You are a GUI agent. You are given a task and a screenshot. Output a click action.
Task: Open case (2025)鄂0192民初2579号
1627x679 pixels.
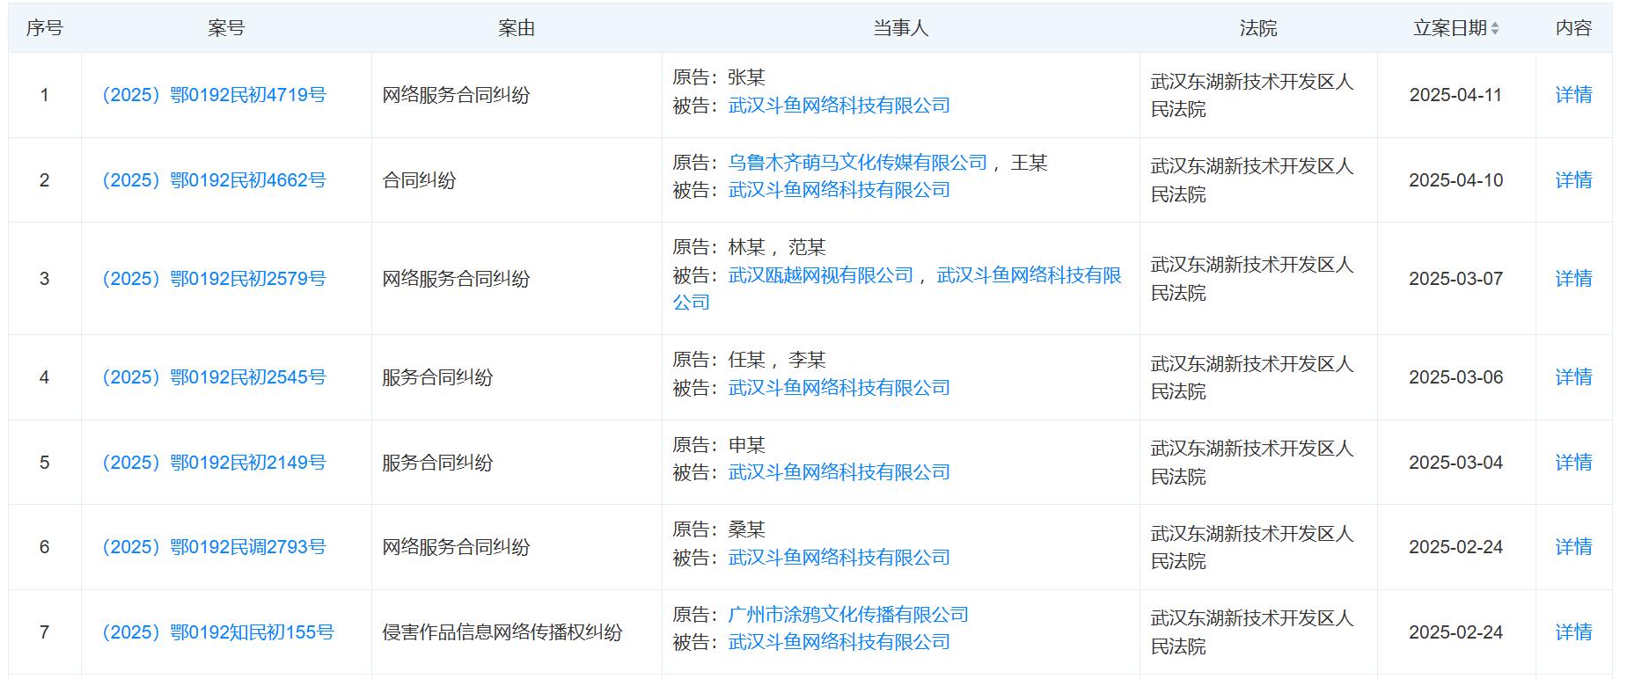[214, 279]
